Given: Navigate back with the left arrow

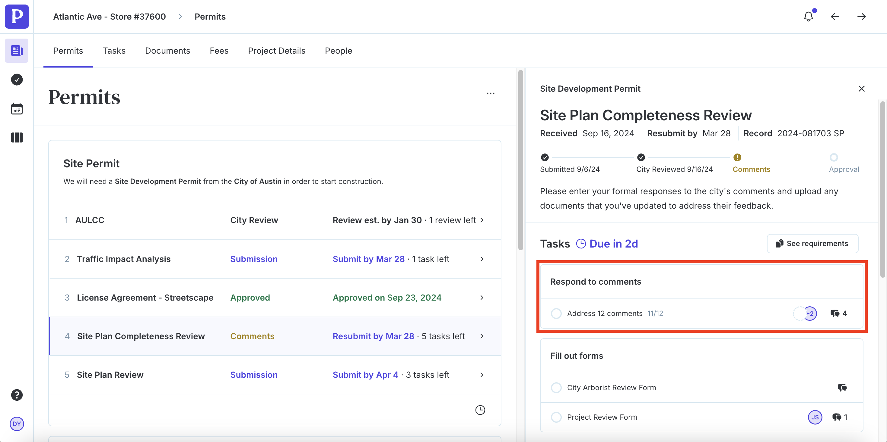Looking at the screenshot, I should tap(835, 17).
